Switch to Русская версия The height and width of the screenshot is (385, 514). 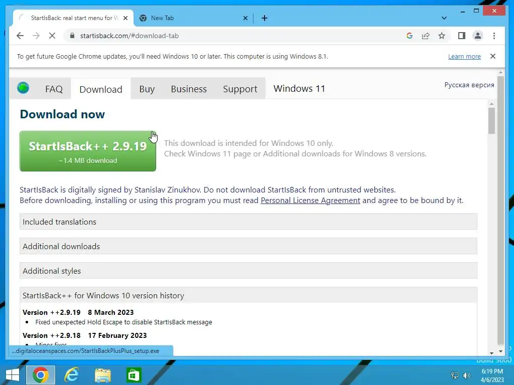tap(469, 85)
